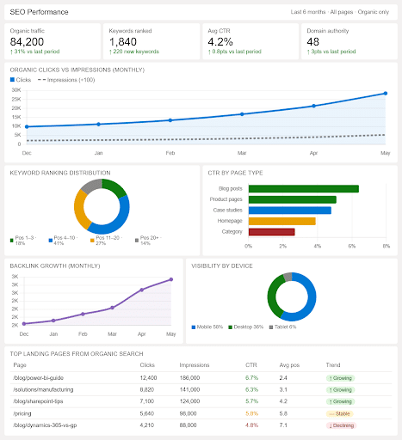This screenshot has height=440, width=402.
Task: Toggle the Mobile 58% legend entry
Action: coord(207,327)
